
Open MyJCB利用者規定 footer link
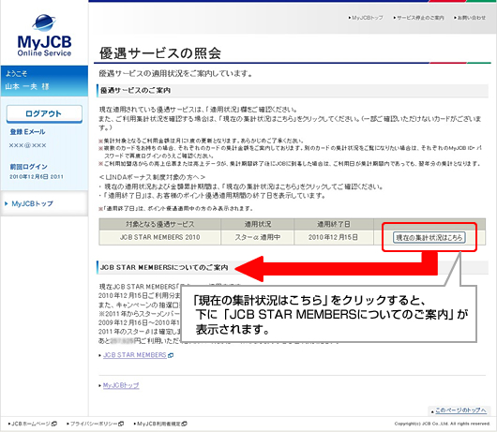(159, 424)
